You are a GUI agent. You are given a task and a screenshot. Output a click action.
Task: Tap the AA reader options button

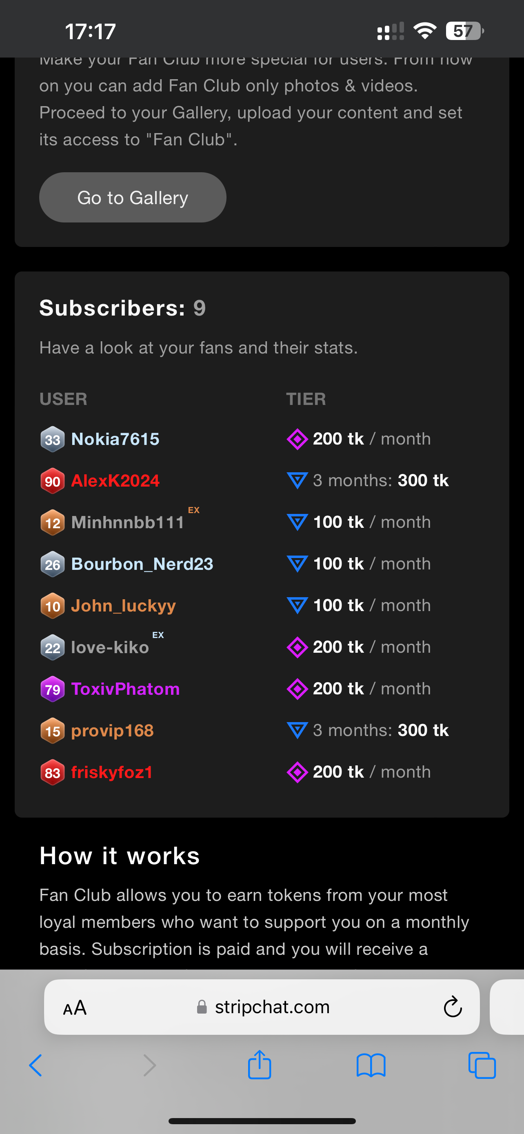coord(75,1007)
